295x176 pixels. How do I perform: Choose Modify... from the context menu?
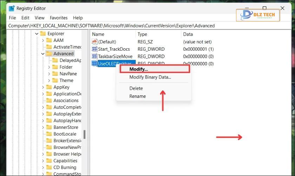155,69
